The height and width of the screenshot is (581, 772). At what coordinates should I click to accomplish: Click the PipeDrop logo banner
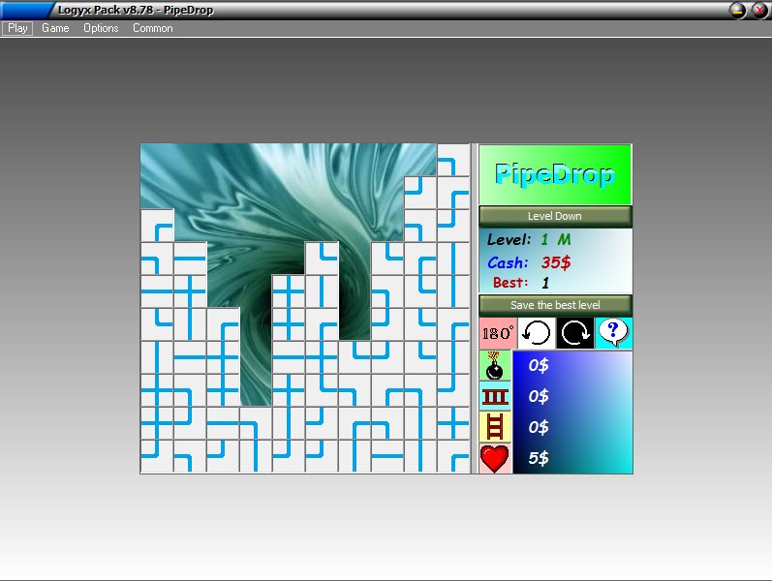pos(555,175)
